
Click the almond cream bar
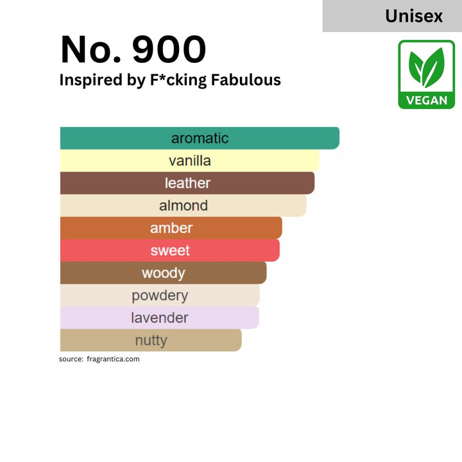coord(184,205)
